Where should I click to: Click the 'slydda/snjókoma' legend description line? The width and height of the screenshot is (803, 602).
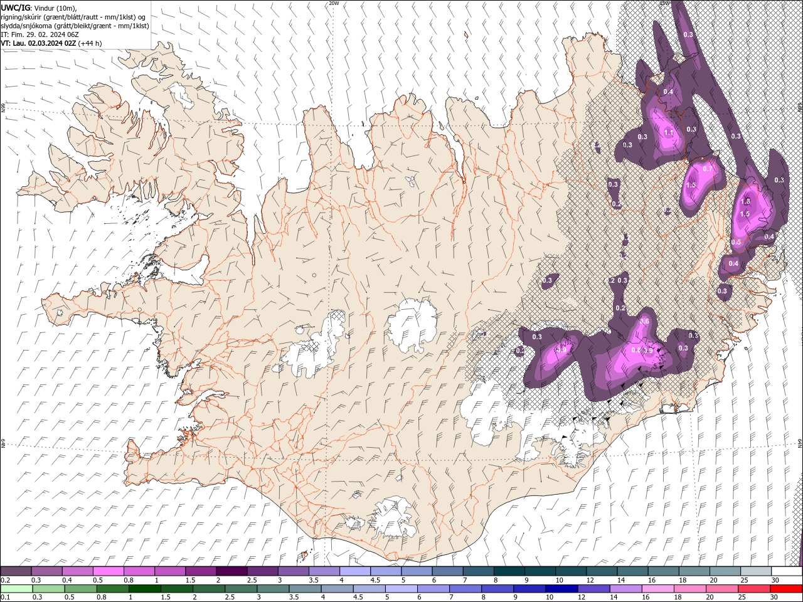click(75, 26)
